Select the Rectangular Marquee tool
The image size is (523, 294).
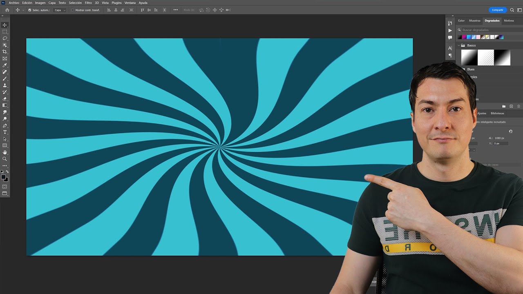coord(5,31)
